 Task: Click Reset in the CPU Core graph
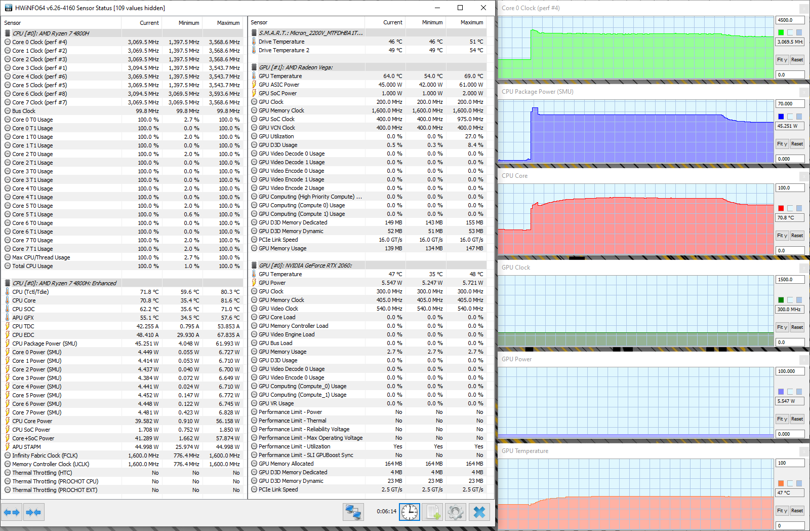click(x=797, y=236)
